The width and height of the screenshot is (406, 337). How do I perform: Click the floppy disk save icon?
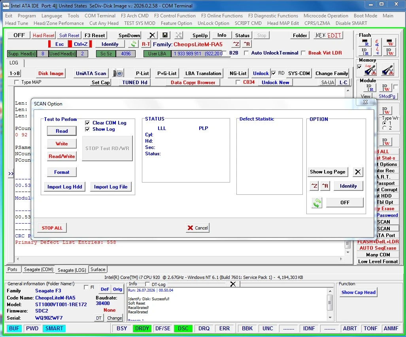(x=165, y=35)
